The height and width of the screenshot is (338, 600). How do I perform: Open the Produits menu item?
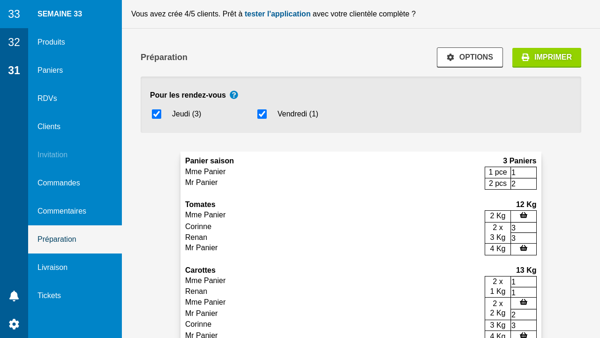point(51,42)
